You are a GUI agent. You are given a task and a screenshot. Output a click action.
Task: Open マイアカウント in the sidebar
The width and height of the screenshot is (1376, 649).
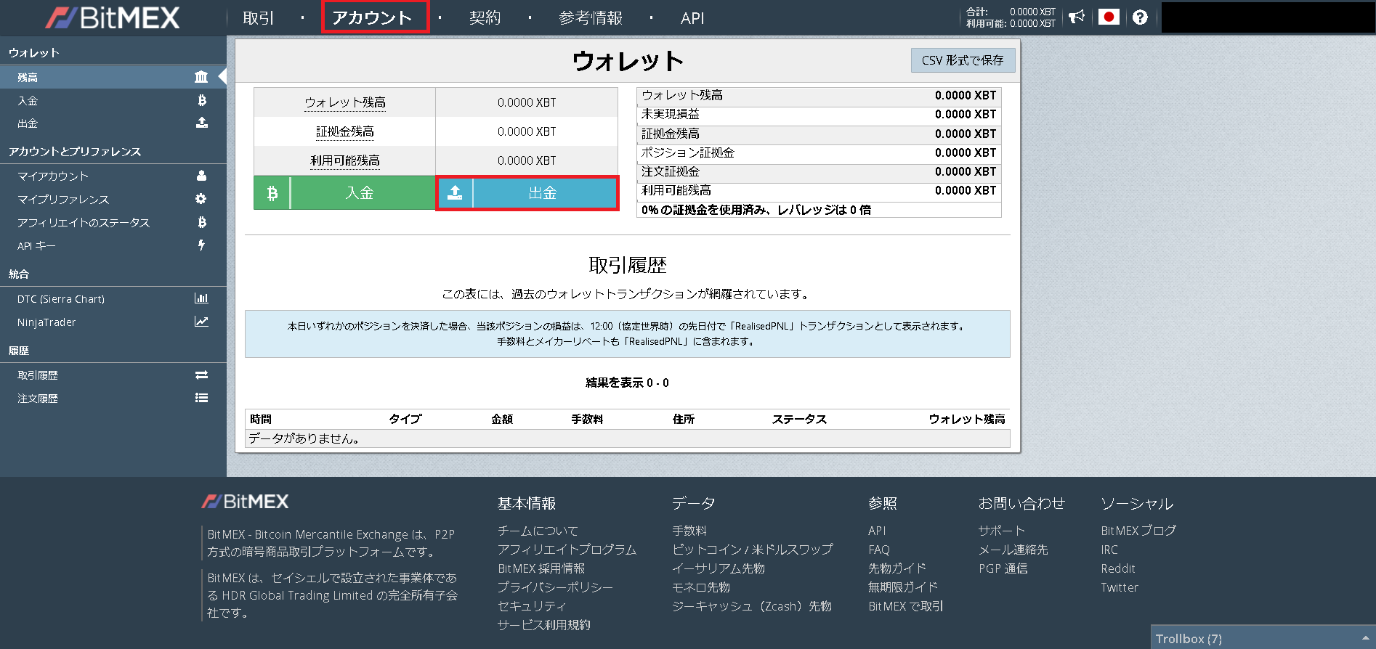113,176
